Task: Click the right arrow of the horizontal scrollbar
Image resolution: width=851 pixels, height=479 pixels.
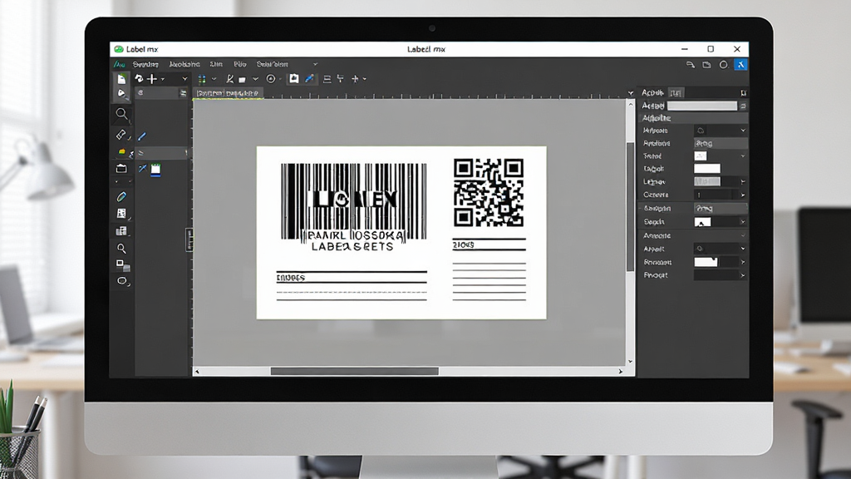Action: [x=621, y=372]
